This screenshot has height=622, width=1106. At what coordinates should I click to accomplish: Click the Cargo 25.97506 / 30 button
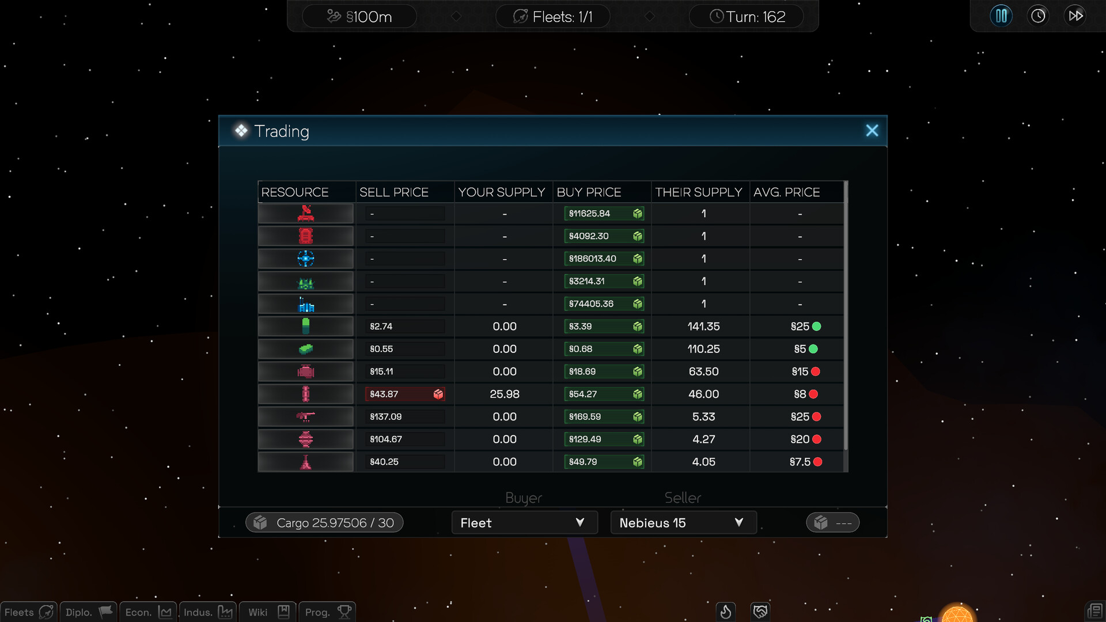point(324,523)
